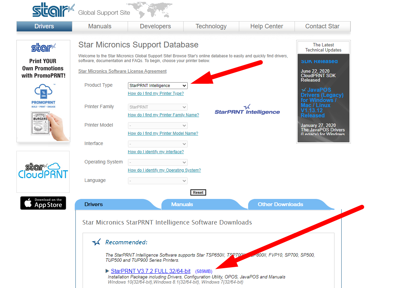Viewport: 401px width, 288px height.
Task: Click the January 27, 2020 JavaPOS Drivers entry
Action: (323, 130)
